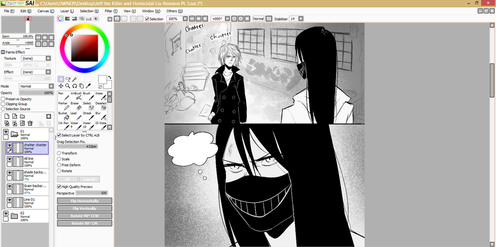Select the rectangular selection tool
The width and height of the screenshot is (496, 247).
pos(61,79)
